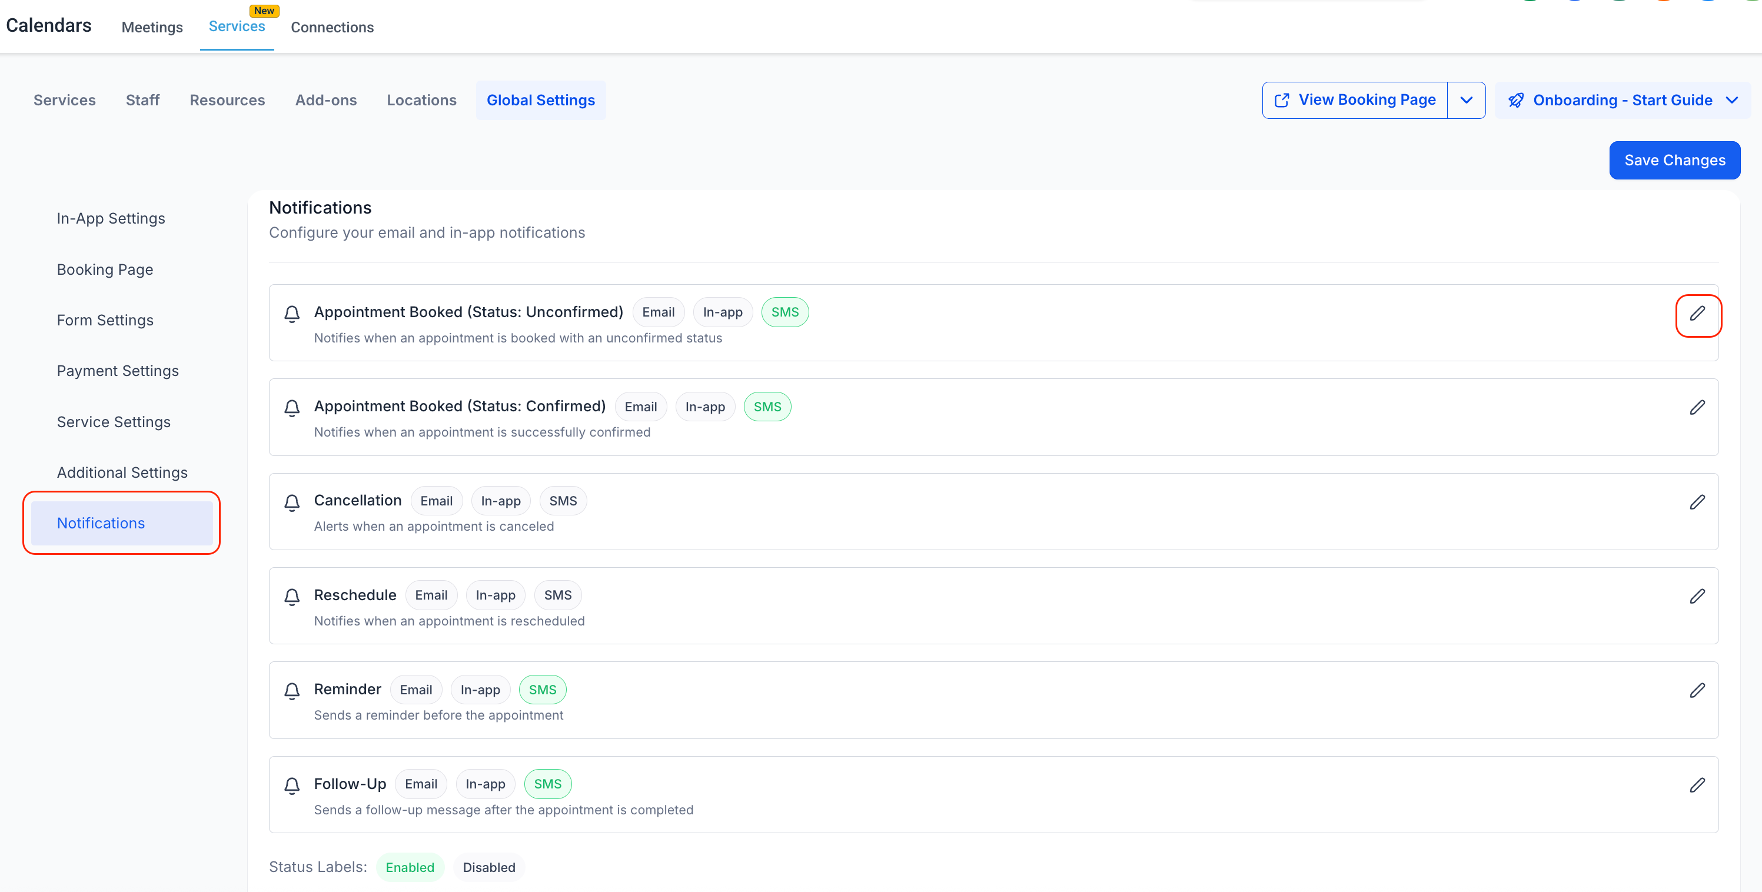Click the external link icon on View Booking Page
Screen dimensions: 1762x892
[1282, 99]
